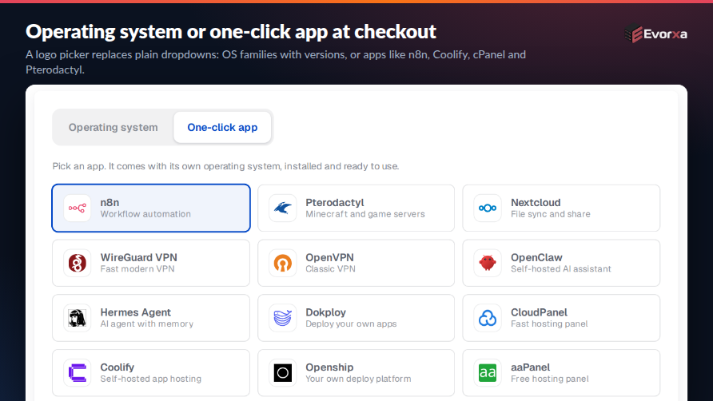Click the 'Self-hosted app hosting' text
The image size is (713, 401).
pyautogui.click(x=150, y=379)
